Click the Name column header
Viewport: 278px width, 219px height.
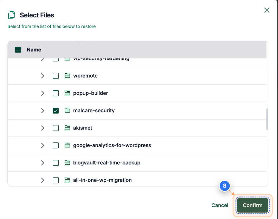pyautogui.click(x=34, y=50)
